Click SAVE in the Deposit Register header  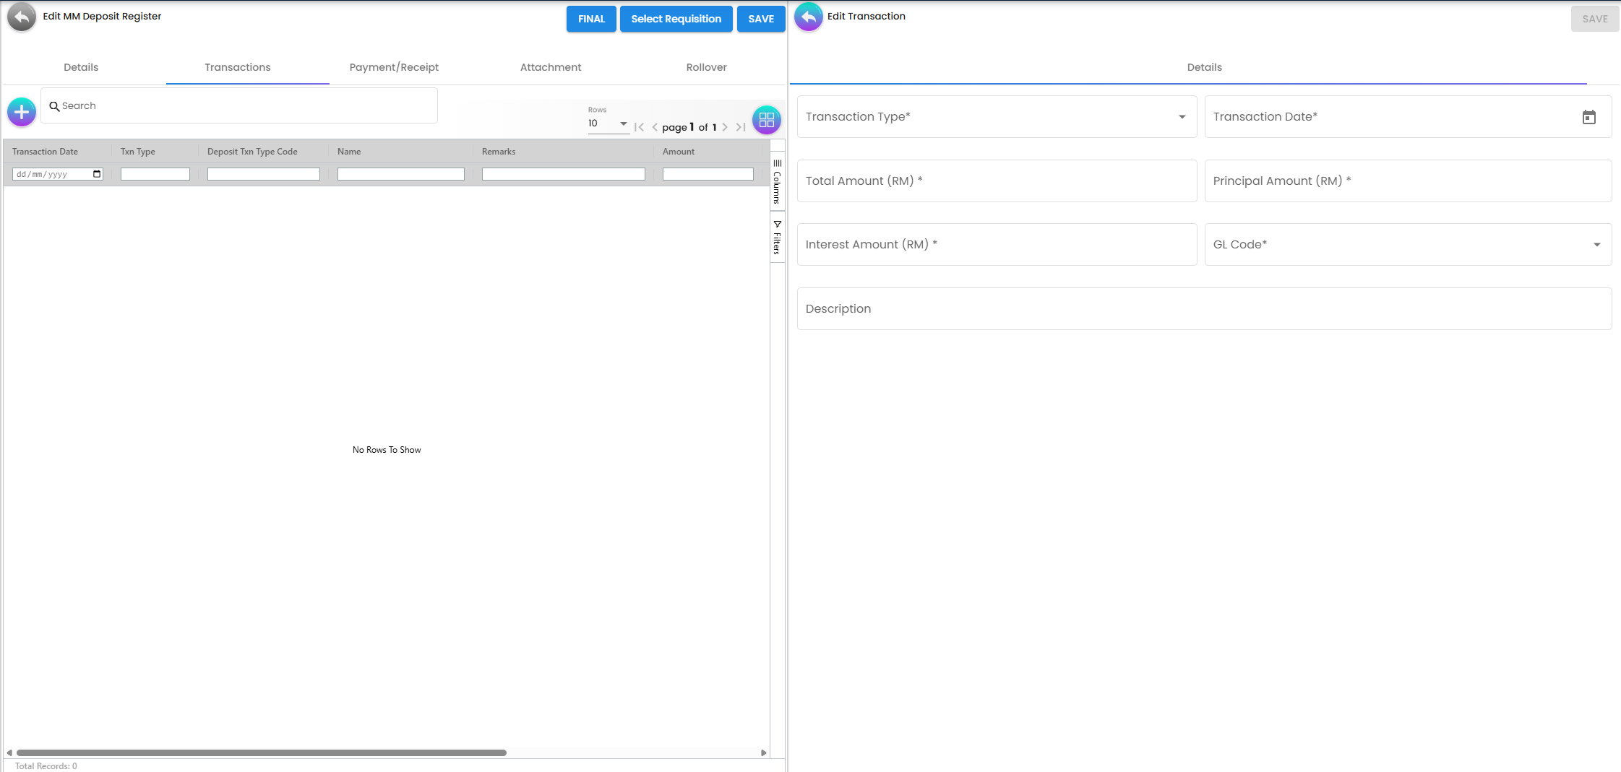tap(761, 19)
